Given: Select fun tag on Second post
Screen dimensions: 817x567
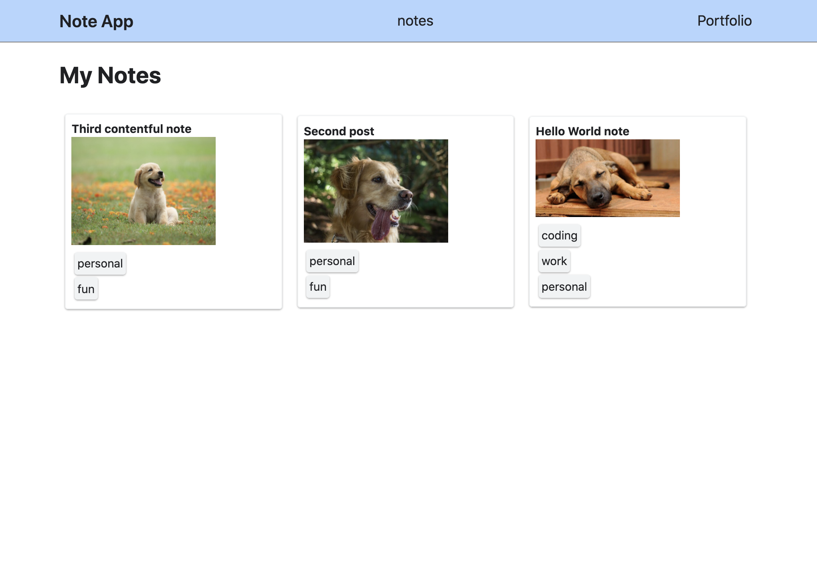Looking at the screenshot, I should pyautogui.click(x=318, y=287).
